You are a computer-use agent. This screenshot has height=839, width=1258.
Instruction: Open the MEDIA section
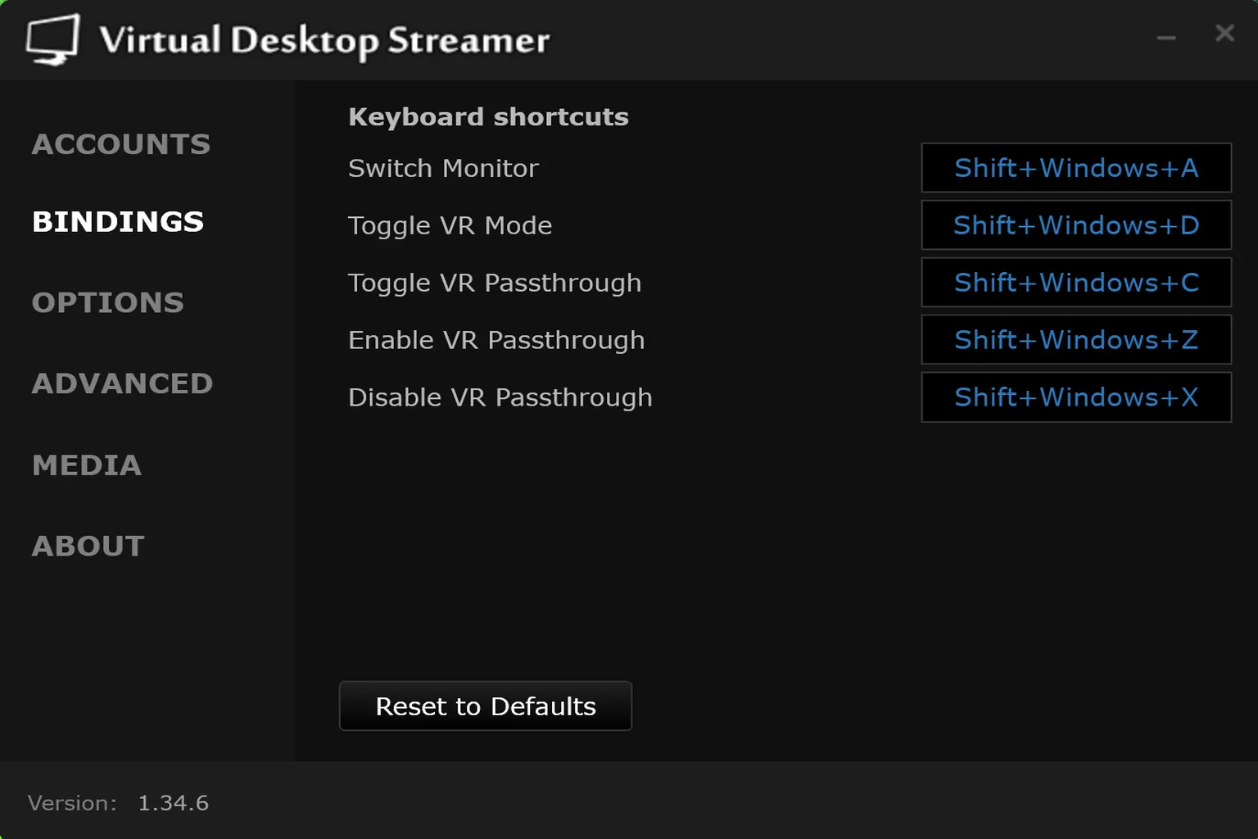87,465
